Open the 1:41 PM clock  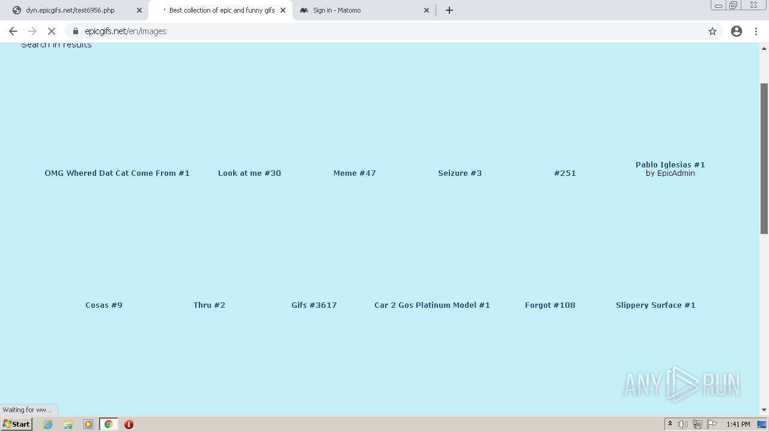(x=738, y=424)
